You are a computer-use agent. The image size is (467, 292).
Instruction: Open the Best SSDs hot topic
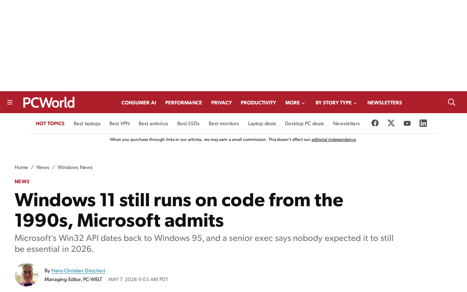[x=188, y=124]
